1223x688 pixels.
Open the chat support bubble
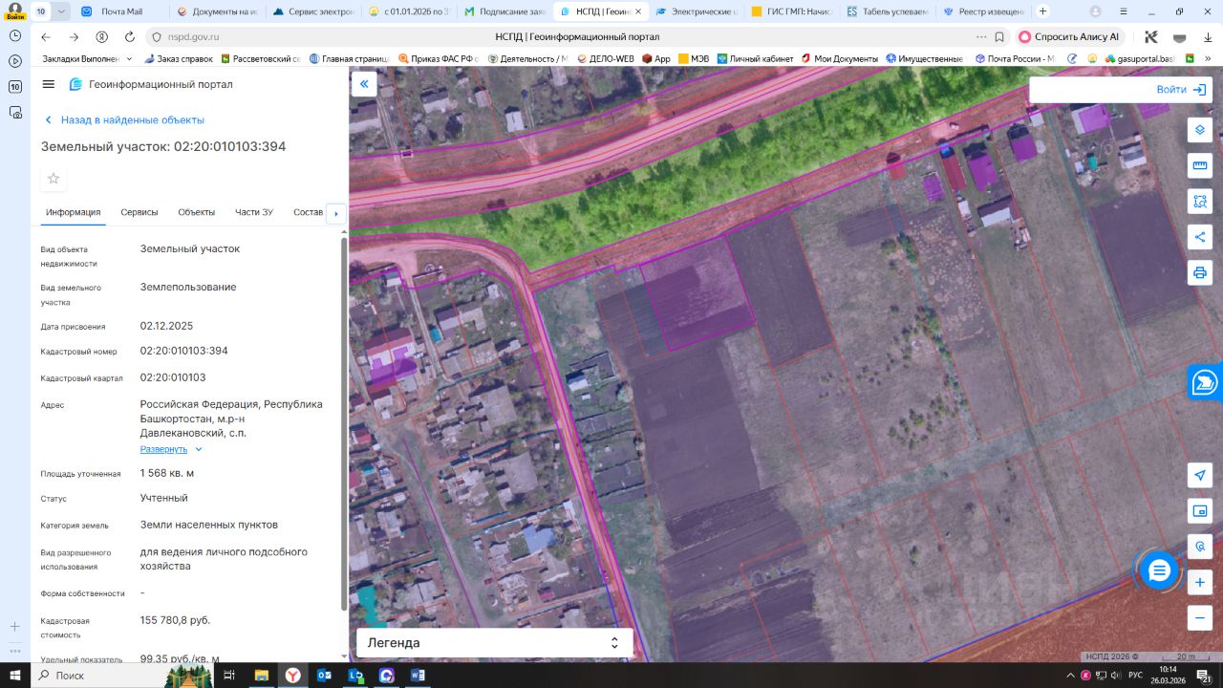(1159, 570)
